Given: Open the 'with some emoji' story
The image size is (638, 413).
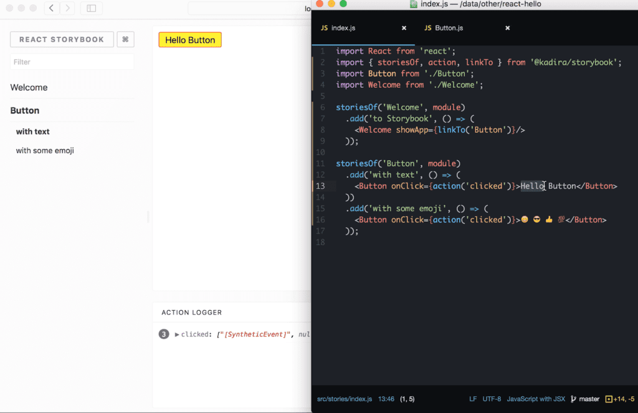Looking at the screenshot, I should (x=45, y=151).
